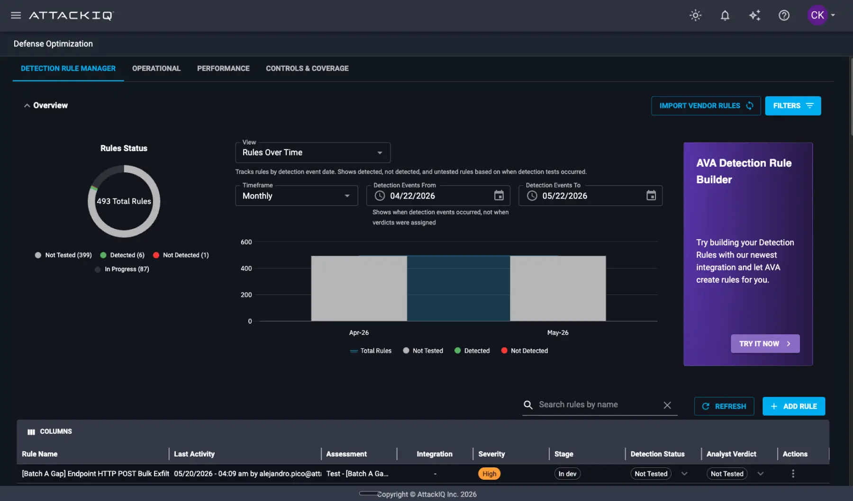Refresh the rules table
Screen dimensions: 853x501
pyautogui.click(x=724, y=406)
